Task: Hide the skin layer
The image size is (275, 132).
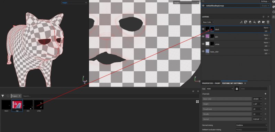Action: (x=203, y=36)
